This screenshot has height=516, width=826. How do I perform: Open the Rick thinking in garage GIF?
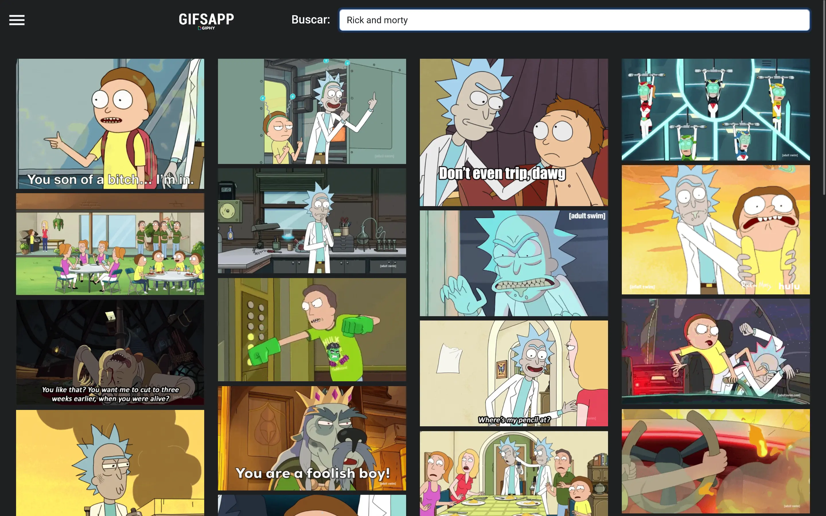coord(312,220)
